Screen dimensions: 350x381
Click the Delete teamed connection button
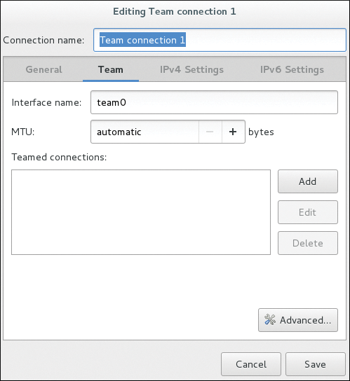[308, 243]
